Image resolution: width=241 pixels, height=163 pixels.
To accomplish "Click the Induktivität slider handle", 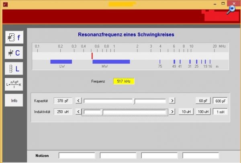I will pyautogui.click(x=102, y=112).
